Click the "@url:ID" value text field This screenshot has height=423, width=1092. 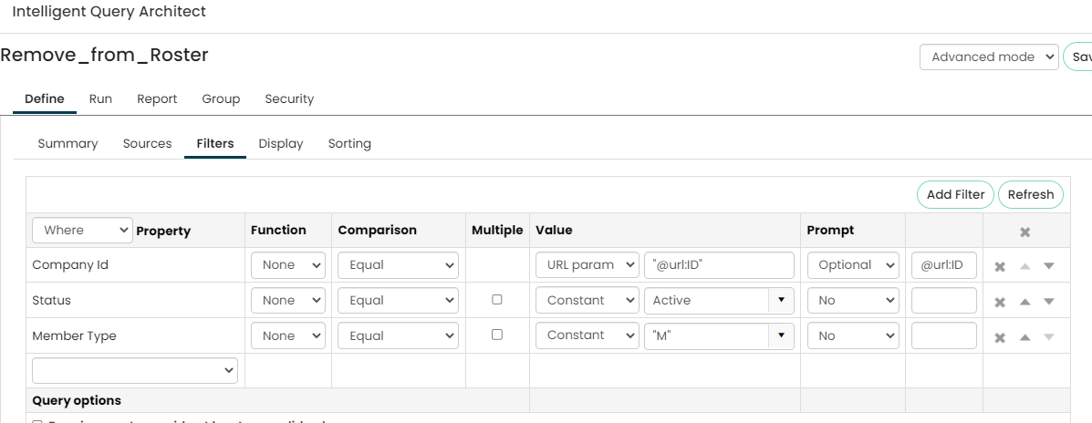tap(719, 265)
